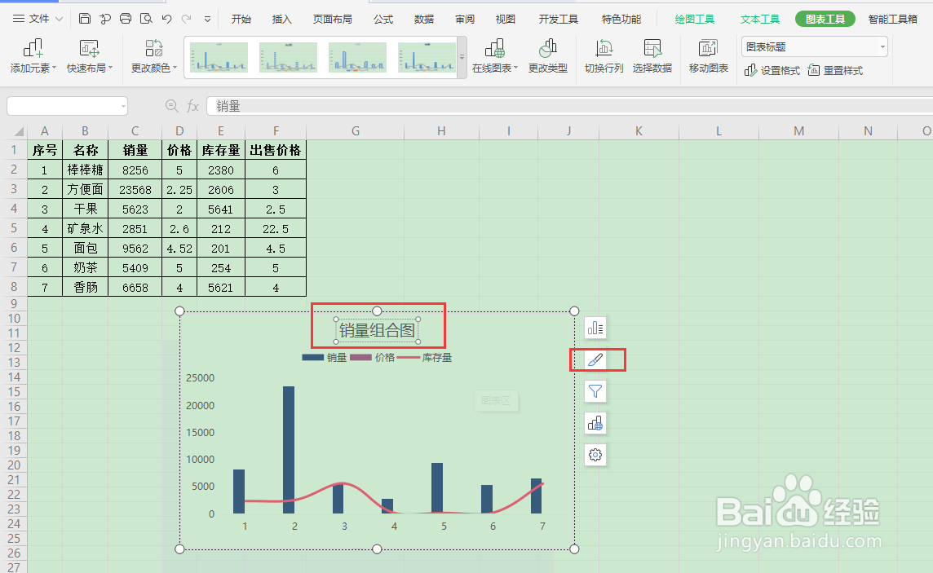Viewport: 933px width, 573px height.
Task: Open the 文件 menu
Action: pyautogui.click(x=38, y=19)
